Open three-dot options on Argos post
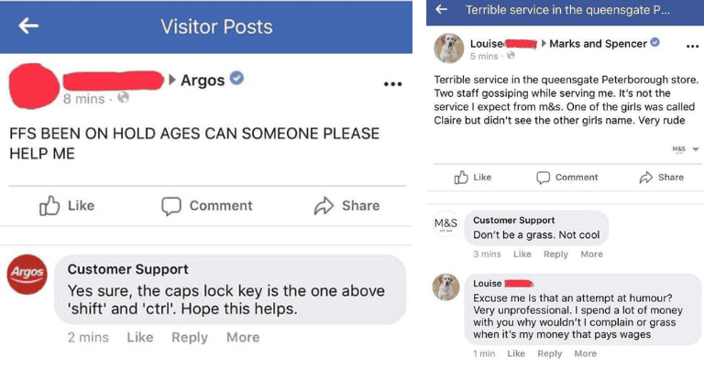This screenshot has height=368, width=704. [x=392, y=84]
